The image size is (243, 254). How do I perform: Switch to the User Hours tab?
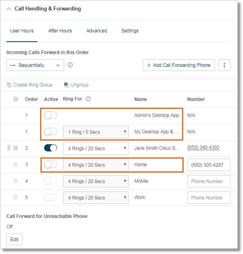[x=22, y=31]
